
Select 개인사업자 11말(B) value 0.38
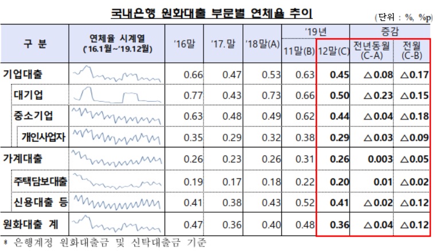tap(305, 138)
